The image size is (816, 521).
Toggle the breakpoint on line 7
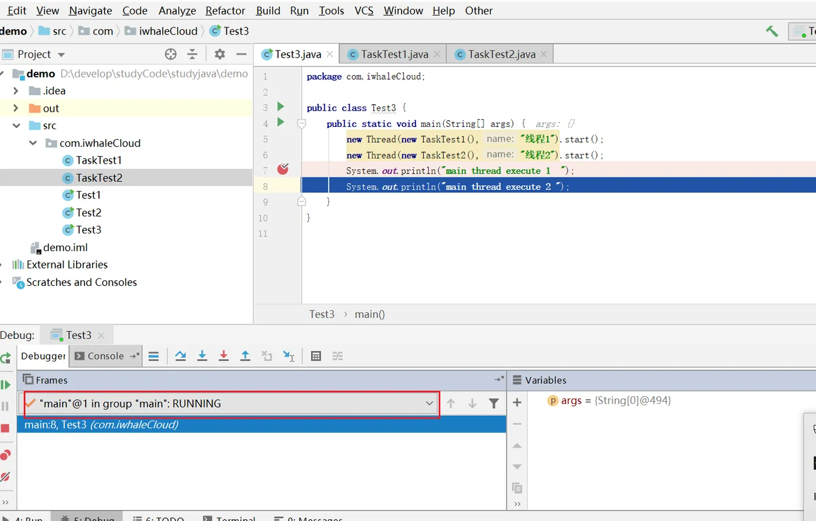(283, 169)
